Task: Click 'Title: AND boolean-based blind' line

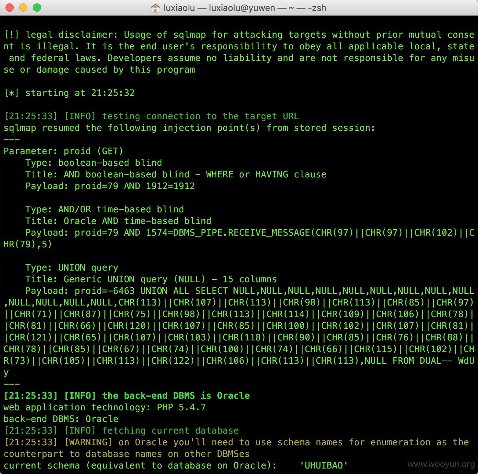Action: click(x=176, y=174)
